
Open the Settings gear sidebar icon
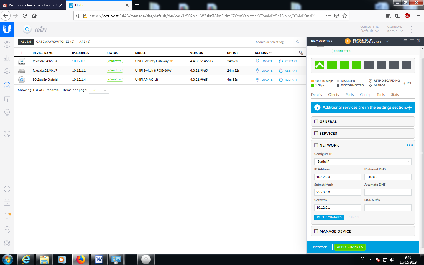(7, 243)
